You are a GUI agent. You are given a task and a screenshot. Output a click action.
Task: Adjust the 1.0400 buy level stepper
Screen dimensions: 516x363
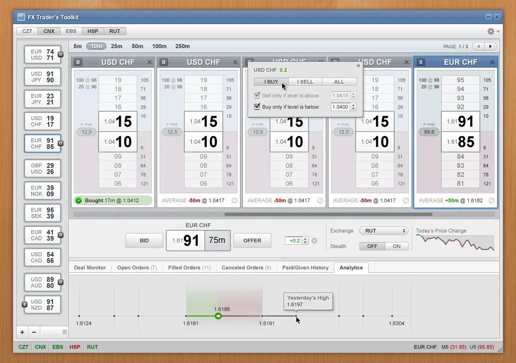click(354, 107)
